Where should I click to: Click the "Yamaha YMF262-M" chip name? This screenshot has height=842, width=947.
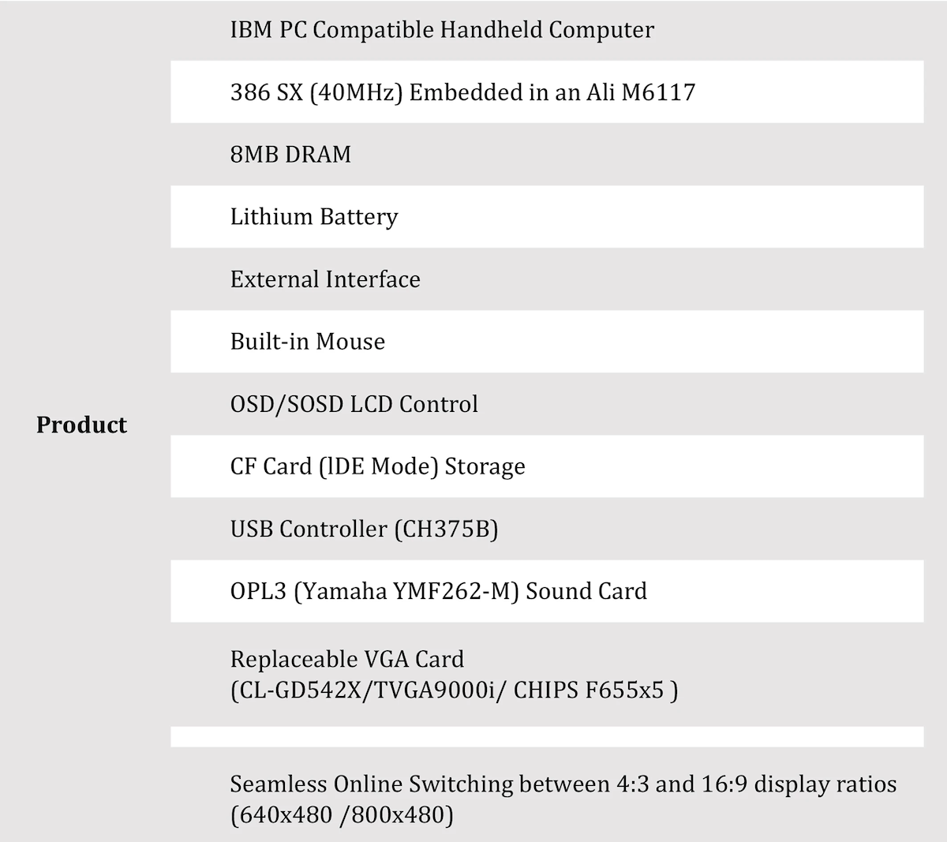tap(406, 591)
